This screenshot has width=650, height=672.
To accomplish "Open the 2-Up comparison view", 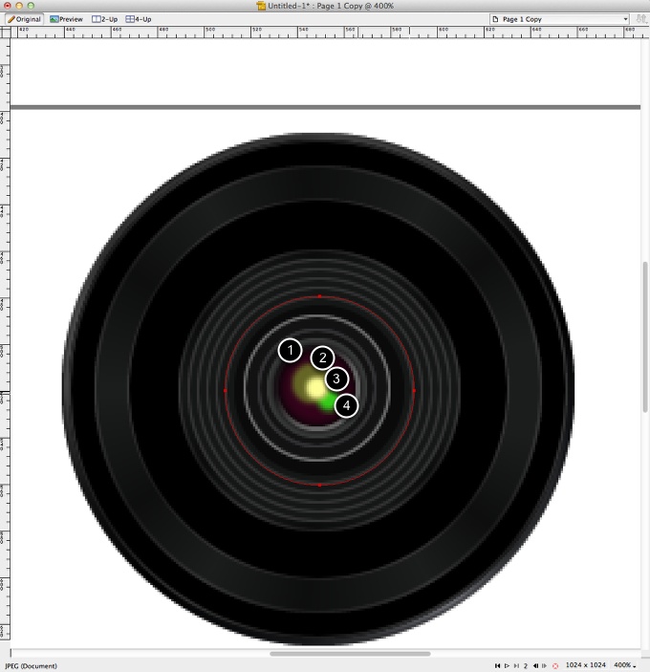I will coord(104,19).
